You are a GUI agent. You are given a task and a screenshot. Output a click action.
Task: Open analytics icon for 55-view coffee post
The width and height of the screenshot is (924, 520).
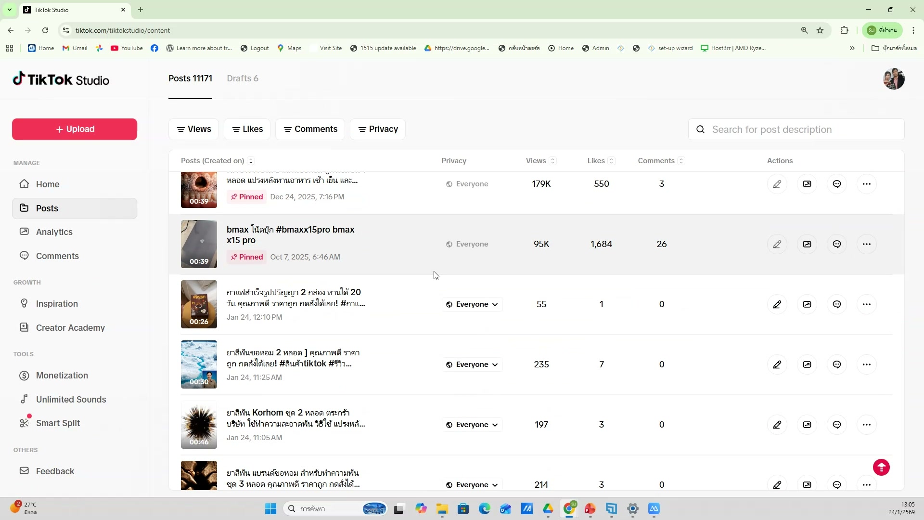[x=807, y=304]
